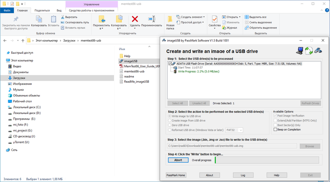Click the Refresh Drives button
330x182 pixels.
click(x=310, y=103)
